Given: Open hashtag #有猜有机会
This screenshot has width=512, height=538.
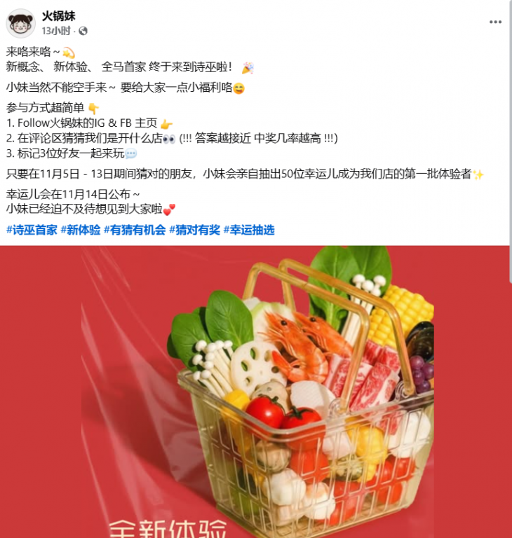Looking at the screenshot, I should point(135,230).
